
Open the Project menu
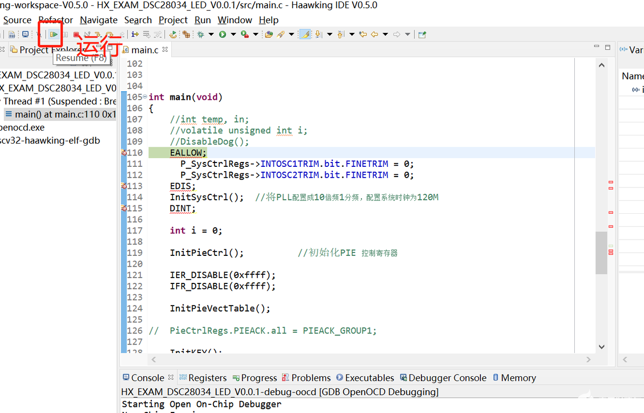(x=173, y=20)
